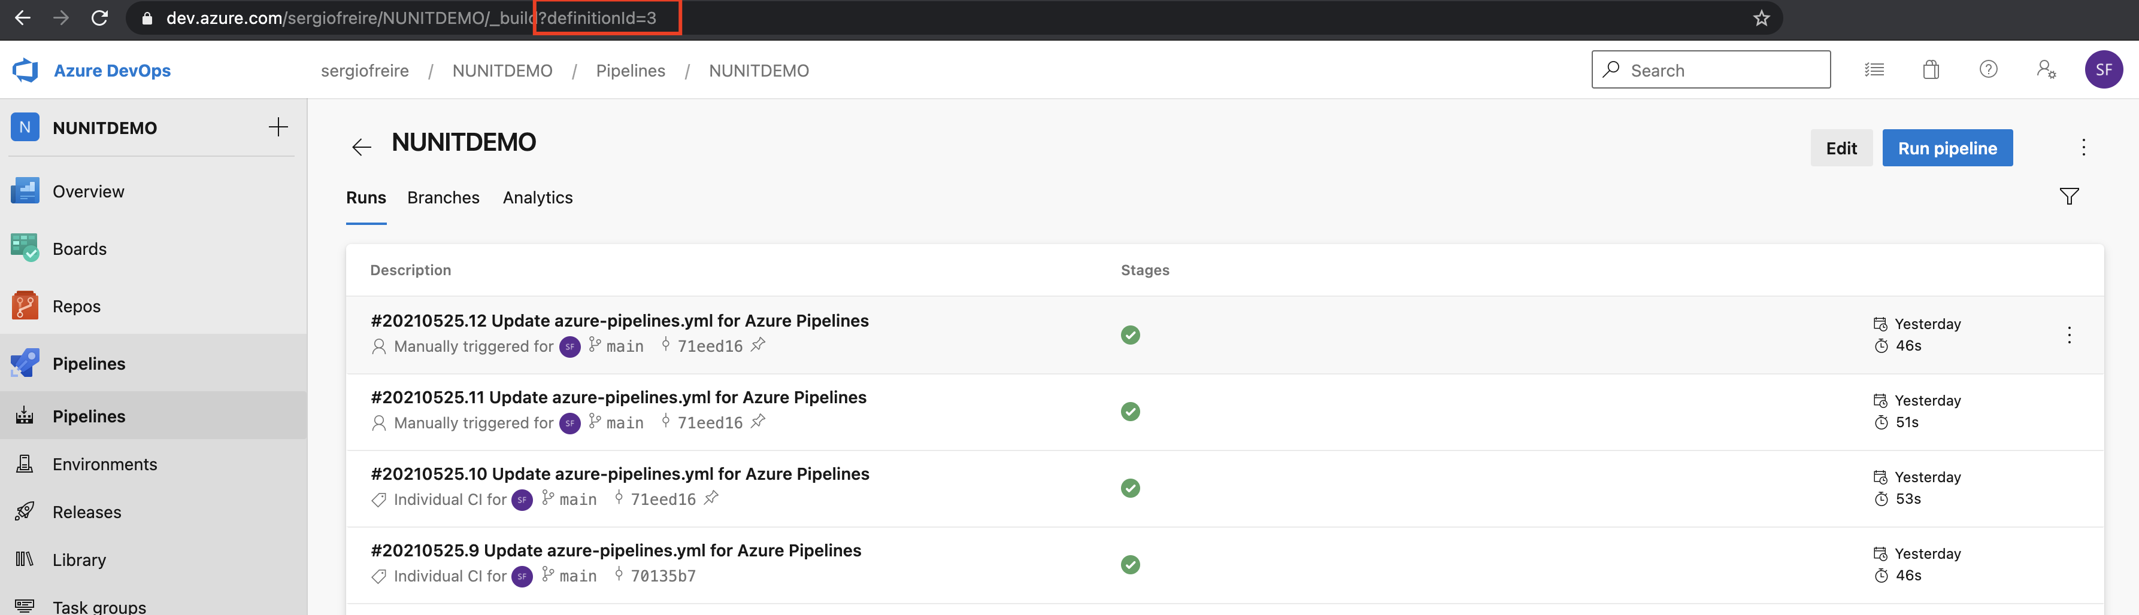The height and width of the screenshot is (615, 2139).
Task: Open Overview in the sidebar
Action: tap(154, 191)
